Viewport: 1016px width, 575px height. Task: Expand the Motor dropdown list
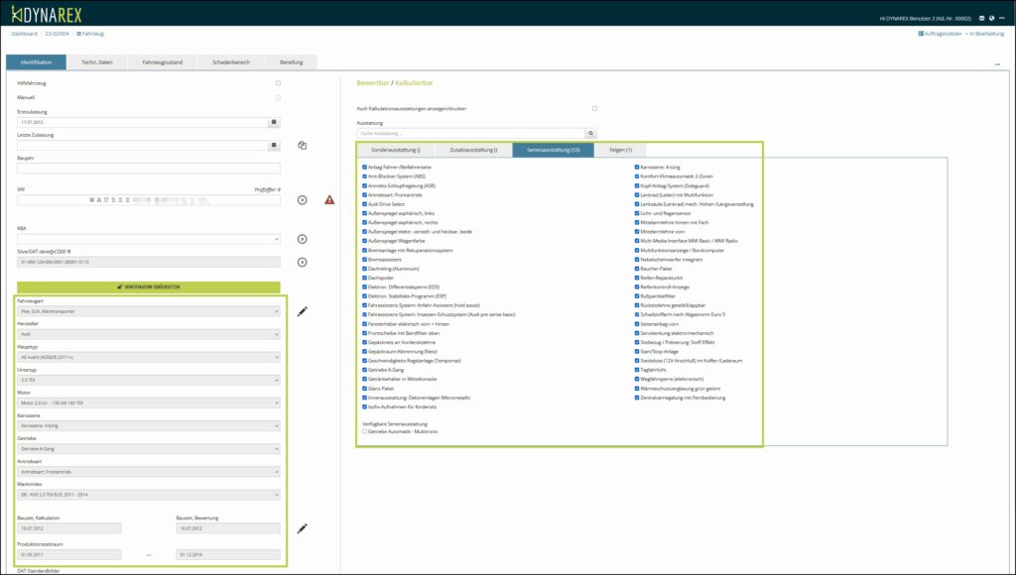pos(149,403)
